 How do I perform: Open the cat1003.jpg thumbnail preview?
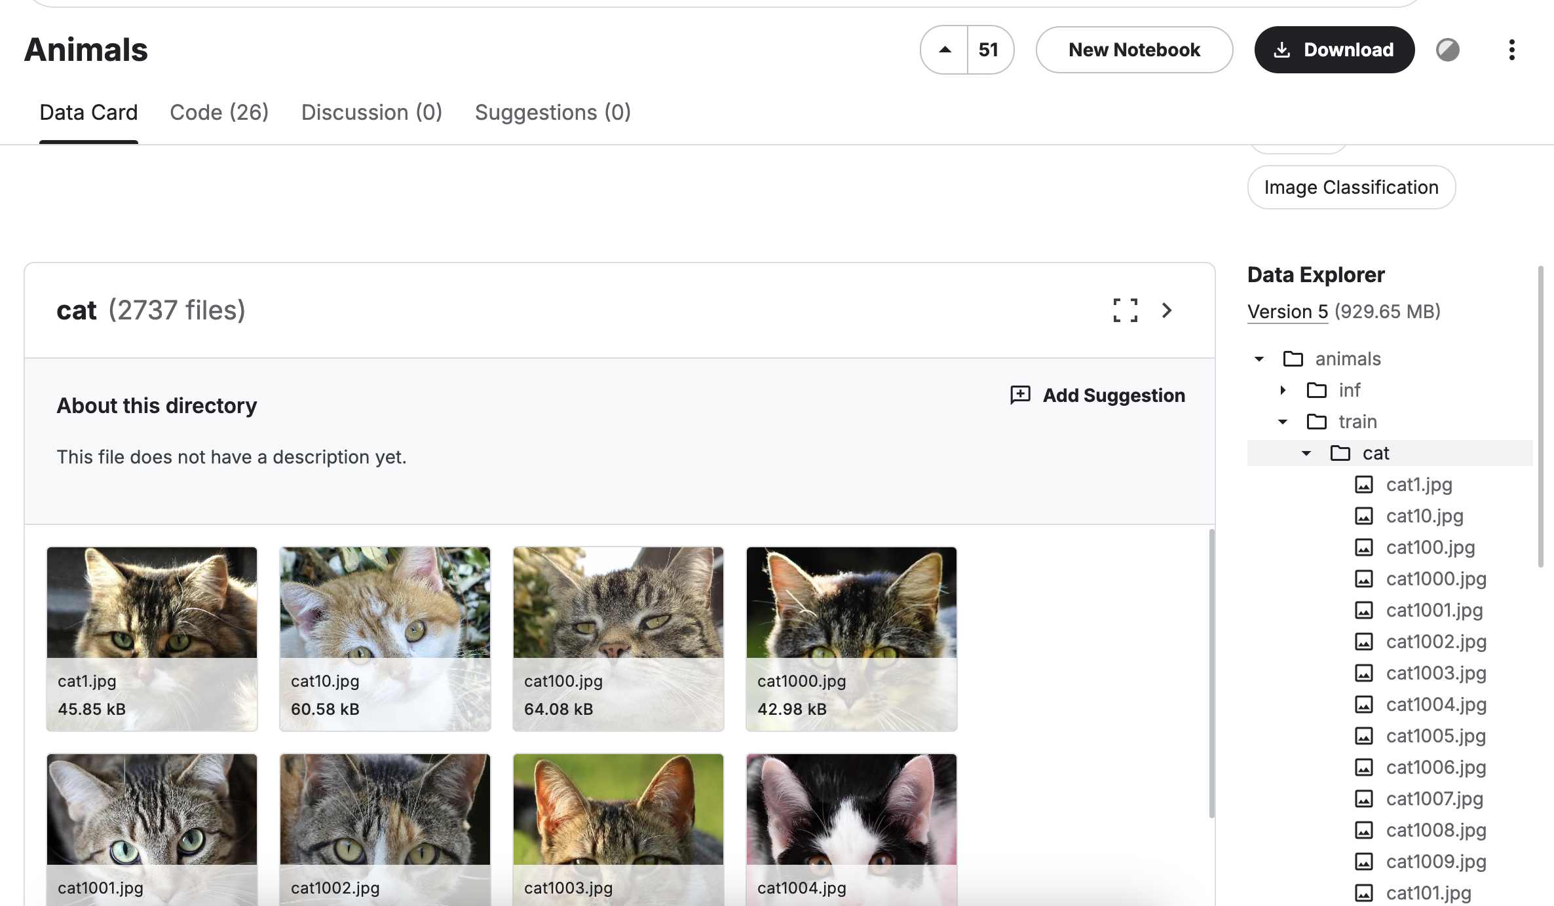coord(618,829)
